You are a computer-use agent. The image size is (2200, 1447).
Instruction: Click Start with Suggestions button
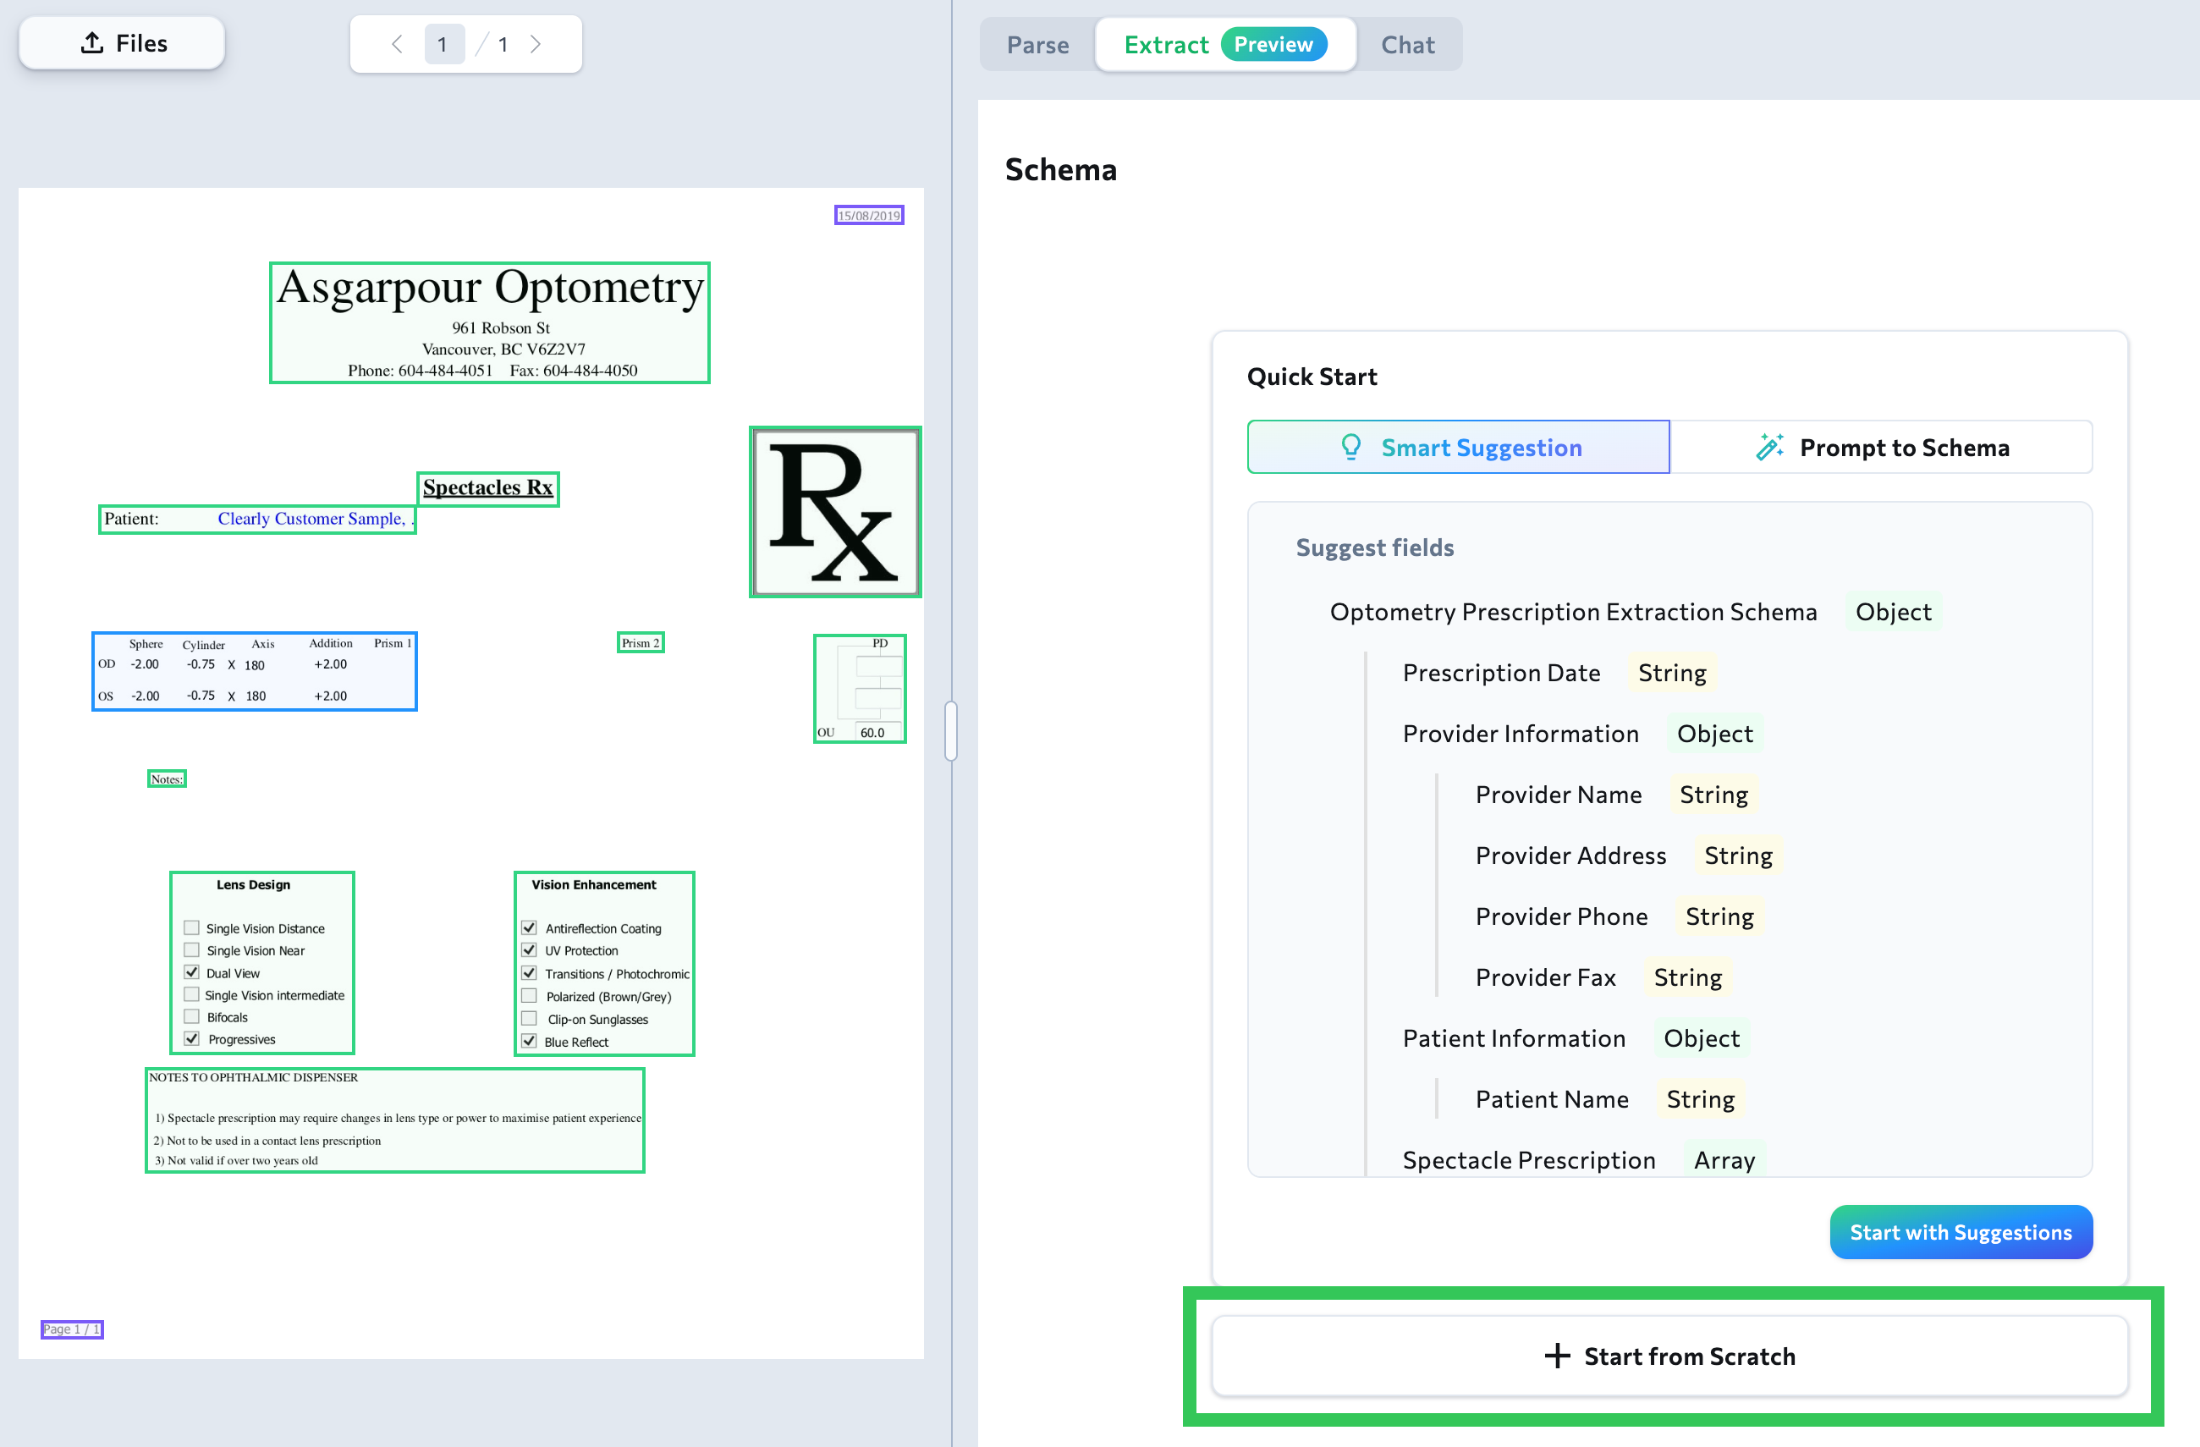tap(1960, 1231)
